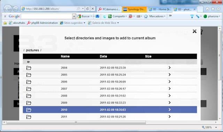
Task: Open the address bar history dropdown arrow
Action: coord(83,9)
